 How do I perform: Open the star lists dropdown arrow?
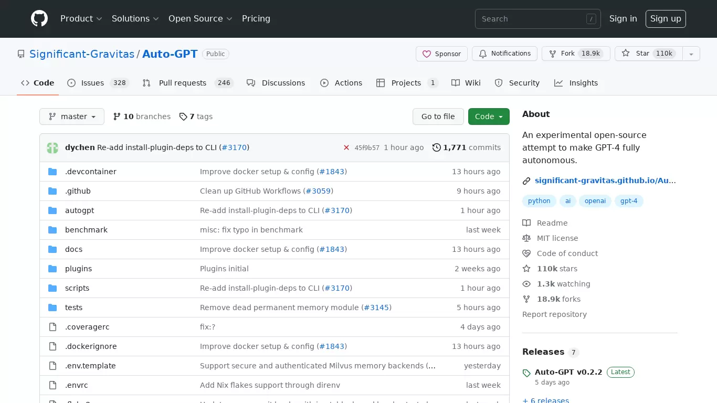(x=691, y=54)
